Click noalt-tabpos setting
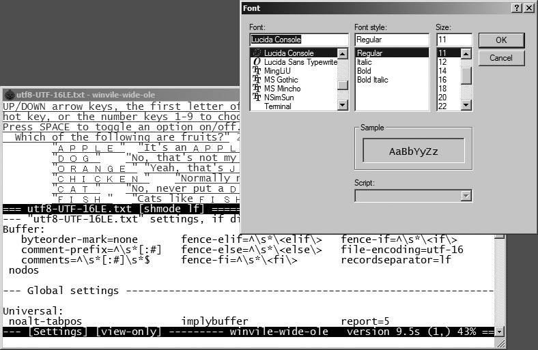The height and width of the screenshot is (350, 538). tap(45, 321)
